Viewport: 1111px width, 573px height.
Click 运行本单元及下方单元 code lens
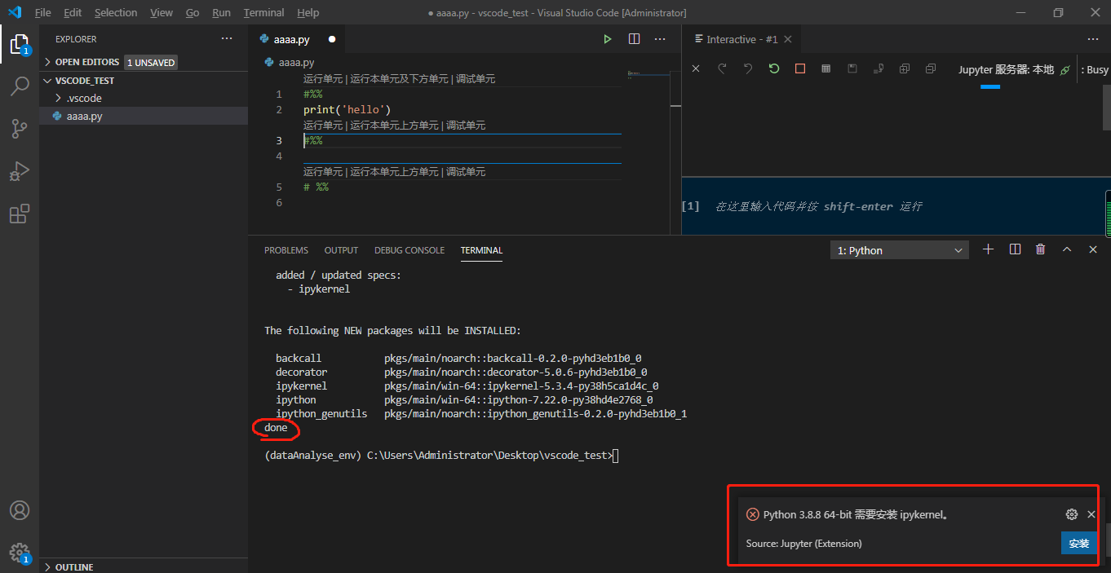coord(399,79)
